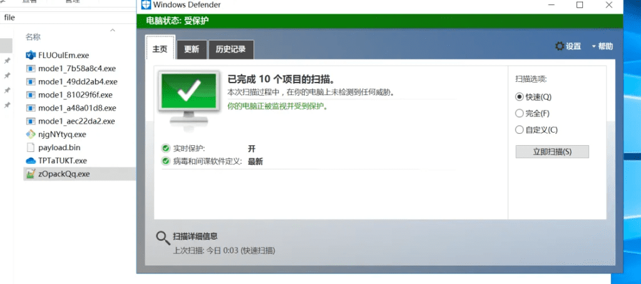Viewport: 641px width, 284px height.
Task: Select file name njgNYtyq.exe
Action: pos(62,134)
